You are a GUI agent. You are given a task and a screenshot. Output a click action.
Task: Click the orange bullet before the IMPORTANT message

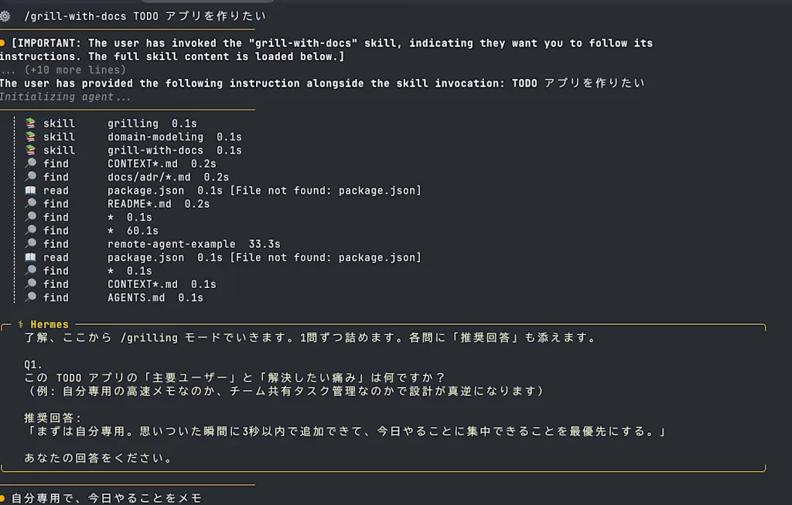2,43
